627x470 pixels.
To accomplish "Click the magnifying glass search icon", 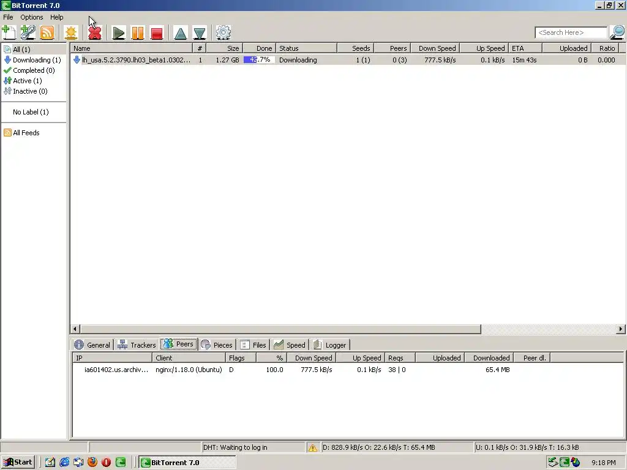I will point(617,32).
